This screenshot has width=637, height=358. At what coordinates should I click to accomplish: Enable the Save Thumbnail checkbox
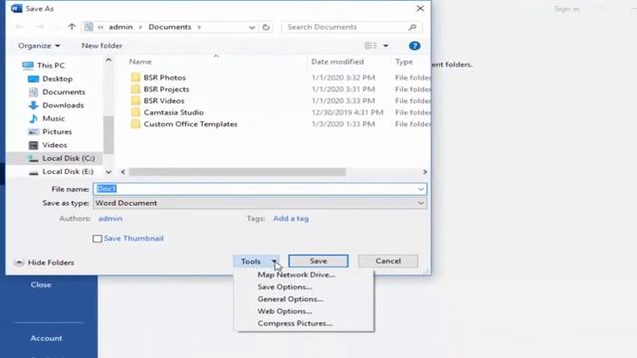pyautogui.click(x=98, y=239)
